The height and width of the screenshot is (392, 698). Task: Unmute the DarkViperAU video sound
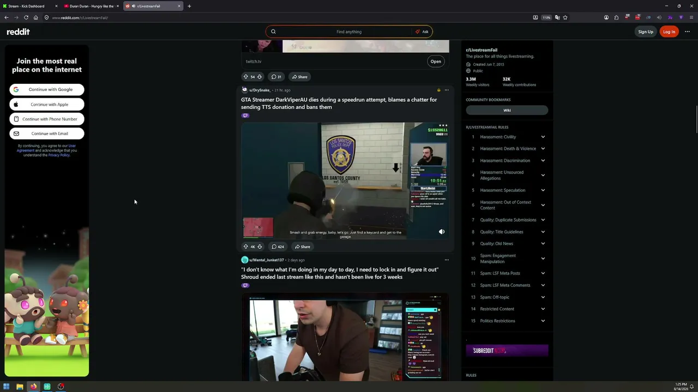click(x=442, y=232)
